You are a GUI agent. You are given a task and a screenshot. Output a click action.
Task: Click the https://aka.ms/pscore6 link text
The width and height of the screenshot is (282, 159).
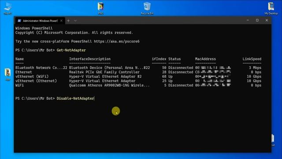(x=116, y=41)
